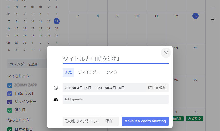Toggle the リマインダー calendar checkbox

click(10, 102)
